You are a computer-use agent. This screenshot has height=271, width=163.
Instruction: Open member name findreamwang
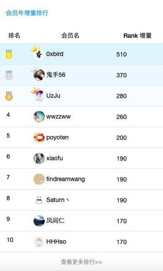coord(66,179)
